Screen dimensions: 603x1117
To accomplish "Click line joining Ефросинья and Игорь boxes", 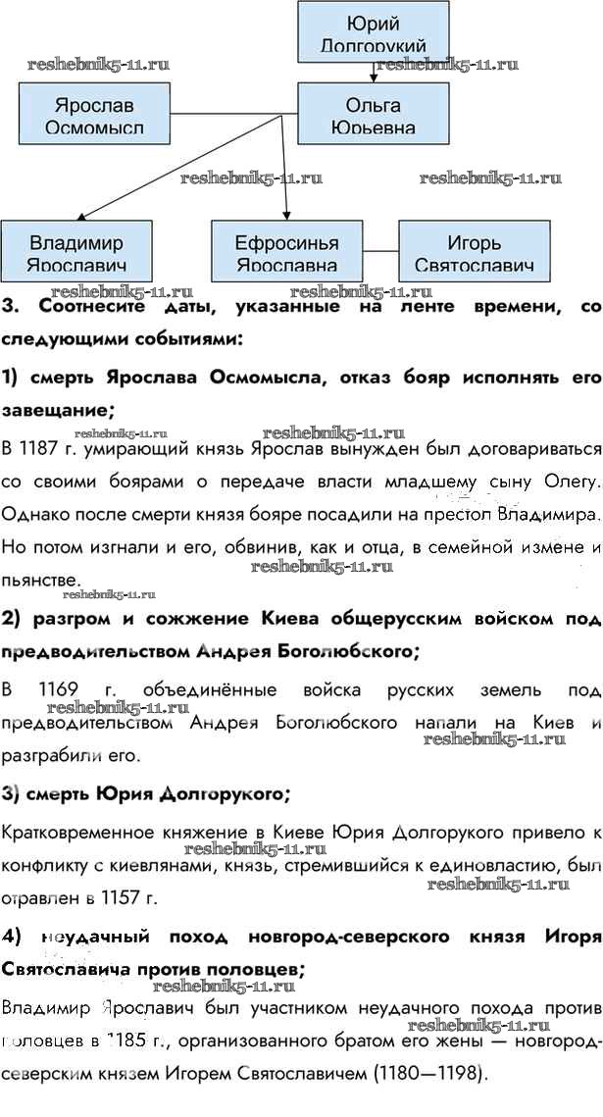I will click(380, 246).
